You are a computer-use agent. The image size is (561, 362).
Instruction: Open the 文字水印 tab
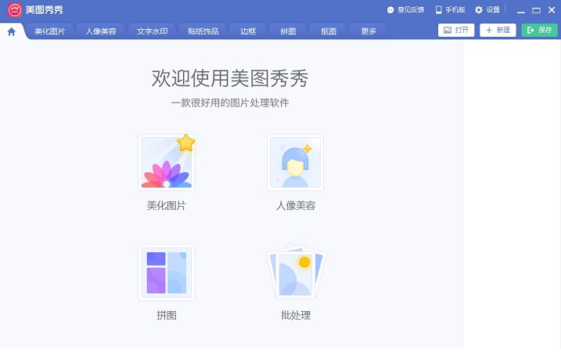152,31
